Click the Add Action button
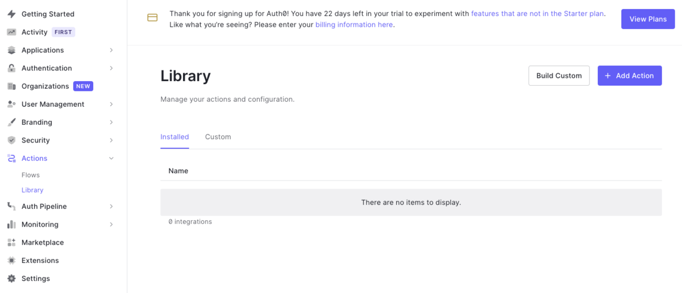This screenshot has height=293, width=682. [630, 76]
